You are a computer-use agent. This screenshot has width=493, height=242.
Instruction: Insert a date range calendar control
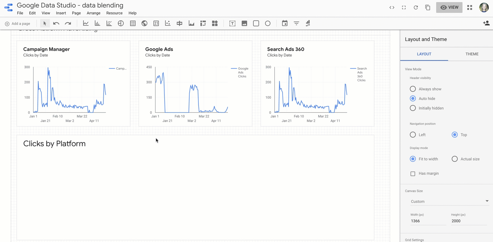coord(285,23)
